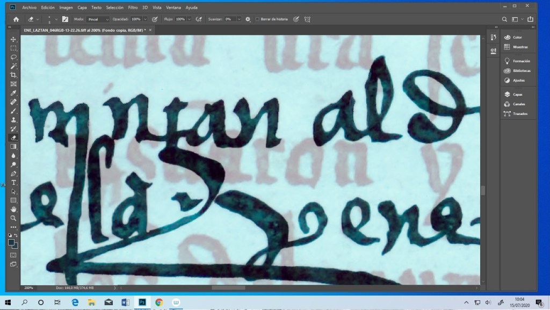The width and height of the screenshot is (550, 310).
Task: Select the Zoom tool in toolbar
Action: [x=13, y=218]
